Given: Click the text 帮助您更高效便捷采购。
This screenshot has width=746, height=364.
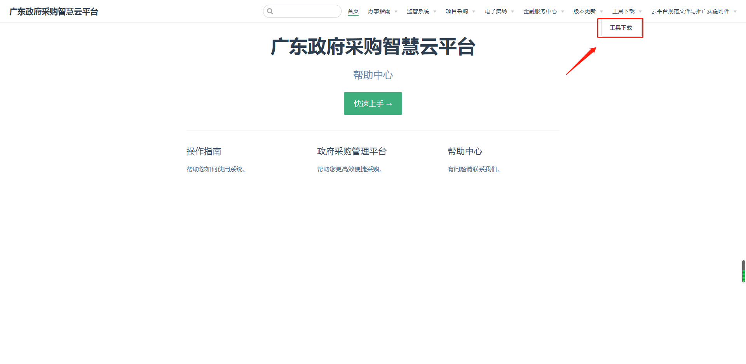Looking at the screenshot, I should click(x=351, y=169).
